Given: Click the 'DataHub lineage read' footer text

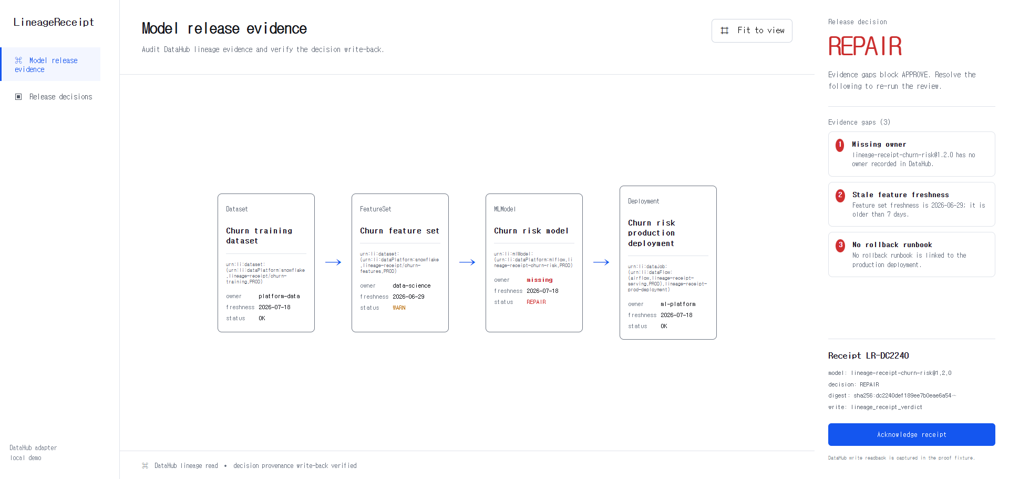Looking at the screenshot, I should pyautogui.click(x=186, y=466).
